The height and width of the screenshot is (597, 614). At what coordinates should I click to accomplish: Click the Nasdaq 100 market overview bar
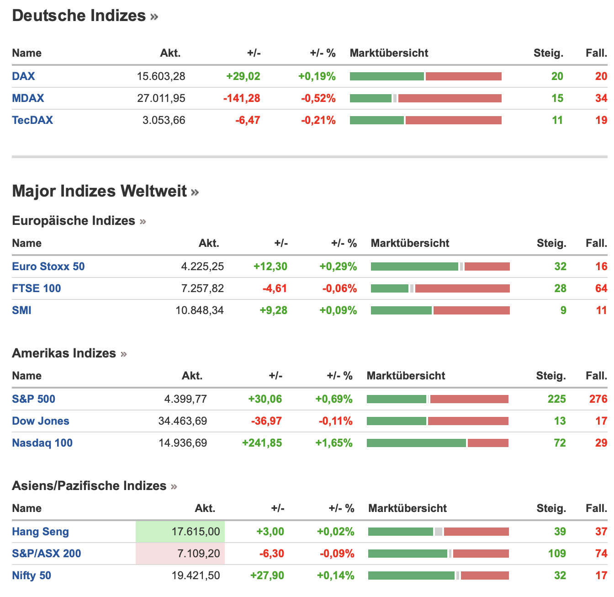click(437, 443)
